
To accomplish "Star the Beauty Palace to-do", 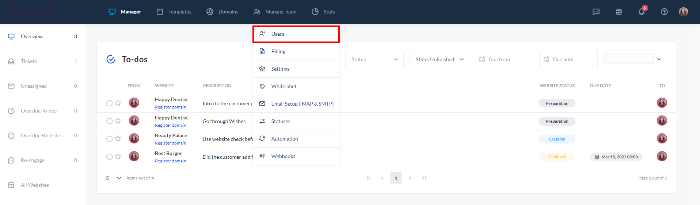I will [118, 139].
